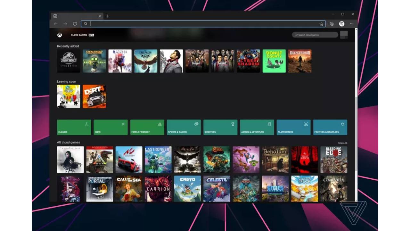Open the Cities Skylines game tile
Viewport: 410px width, 231px height.
coord(275,189)
